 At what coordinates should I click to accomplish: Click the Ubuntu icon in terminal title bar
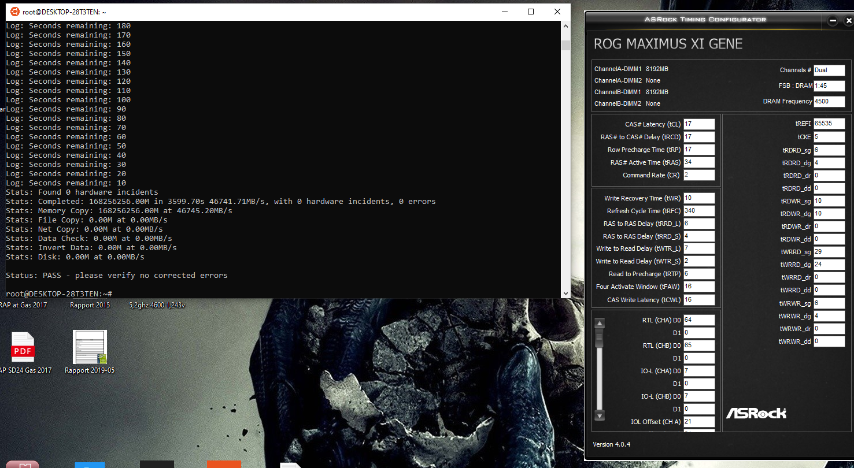point(15,12)
